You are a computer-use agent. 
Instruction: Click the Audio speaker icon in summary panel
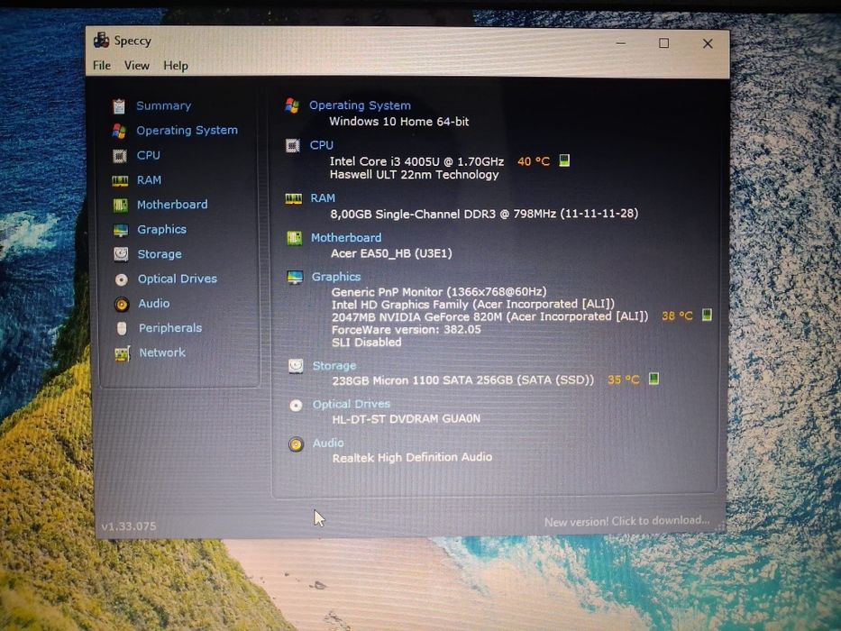pyautogui.click(x=296, y=444)
